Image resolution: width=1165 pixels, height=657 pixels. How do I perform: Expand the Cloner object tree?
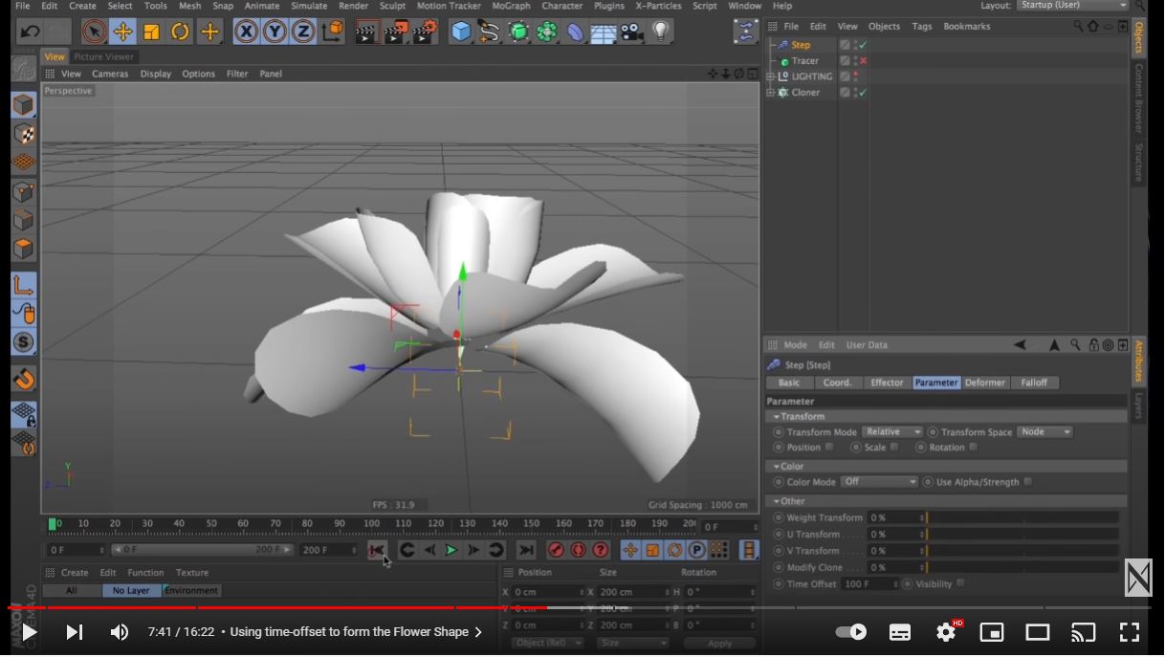771,93
